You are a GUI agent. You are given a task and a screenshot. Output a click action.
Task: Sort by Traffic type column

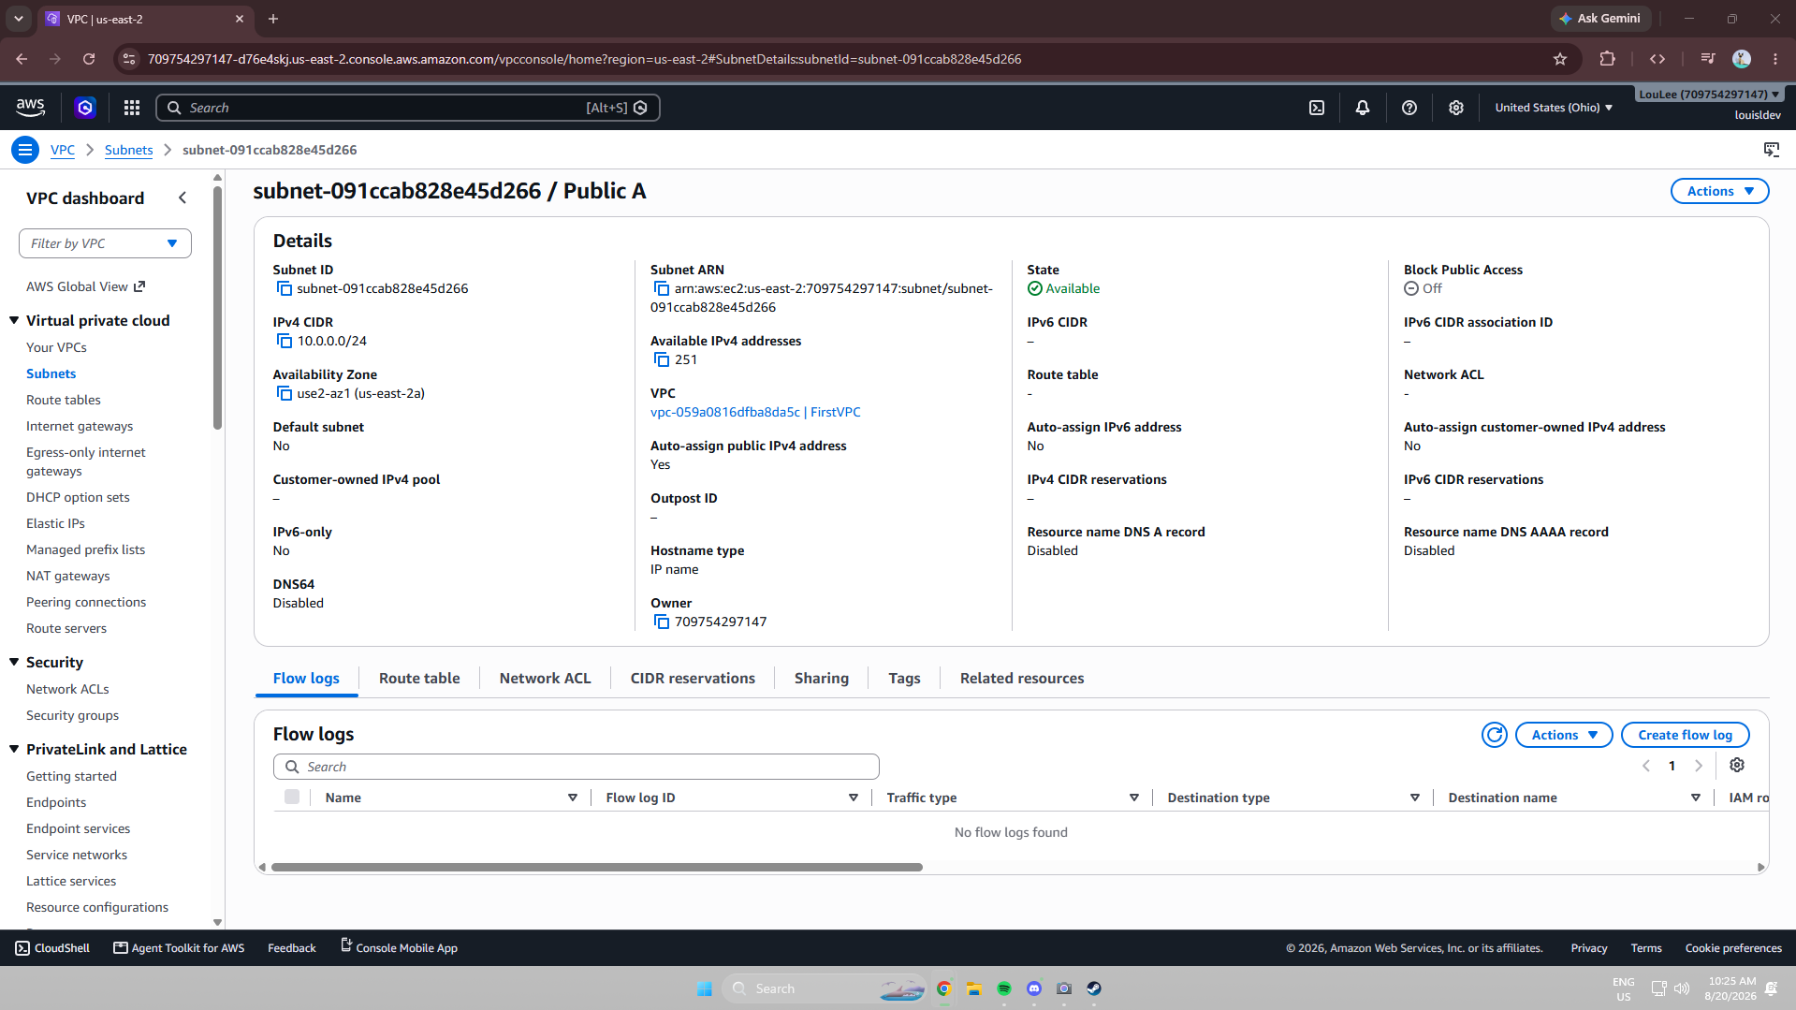1134,798
